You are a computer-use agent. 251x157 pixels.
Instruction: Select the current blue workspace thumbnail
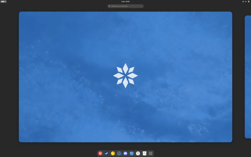pos(125,117)
